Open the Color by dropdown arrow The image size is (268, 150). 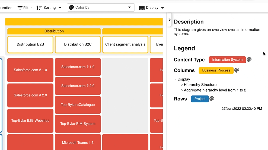(x=129, y=8)
